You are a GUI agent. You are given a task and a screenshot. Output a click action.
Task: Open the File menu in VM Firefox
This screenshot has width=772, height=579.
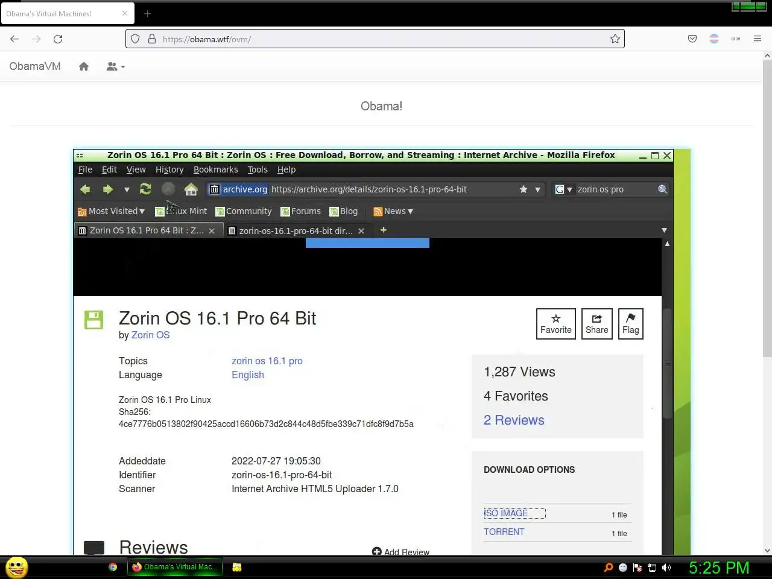click(x=85, y=169)
